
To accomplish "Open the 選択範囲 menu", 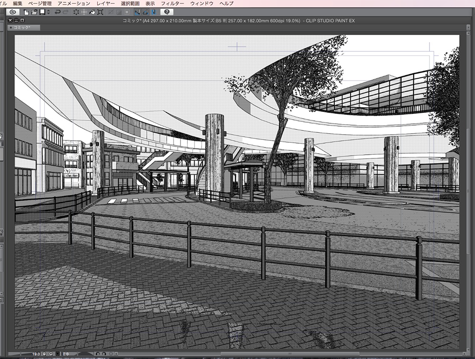I will 130,3.
